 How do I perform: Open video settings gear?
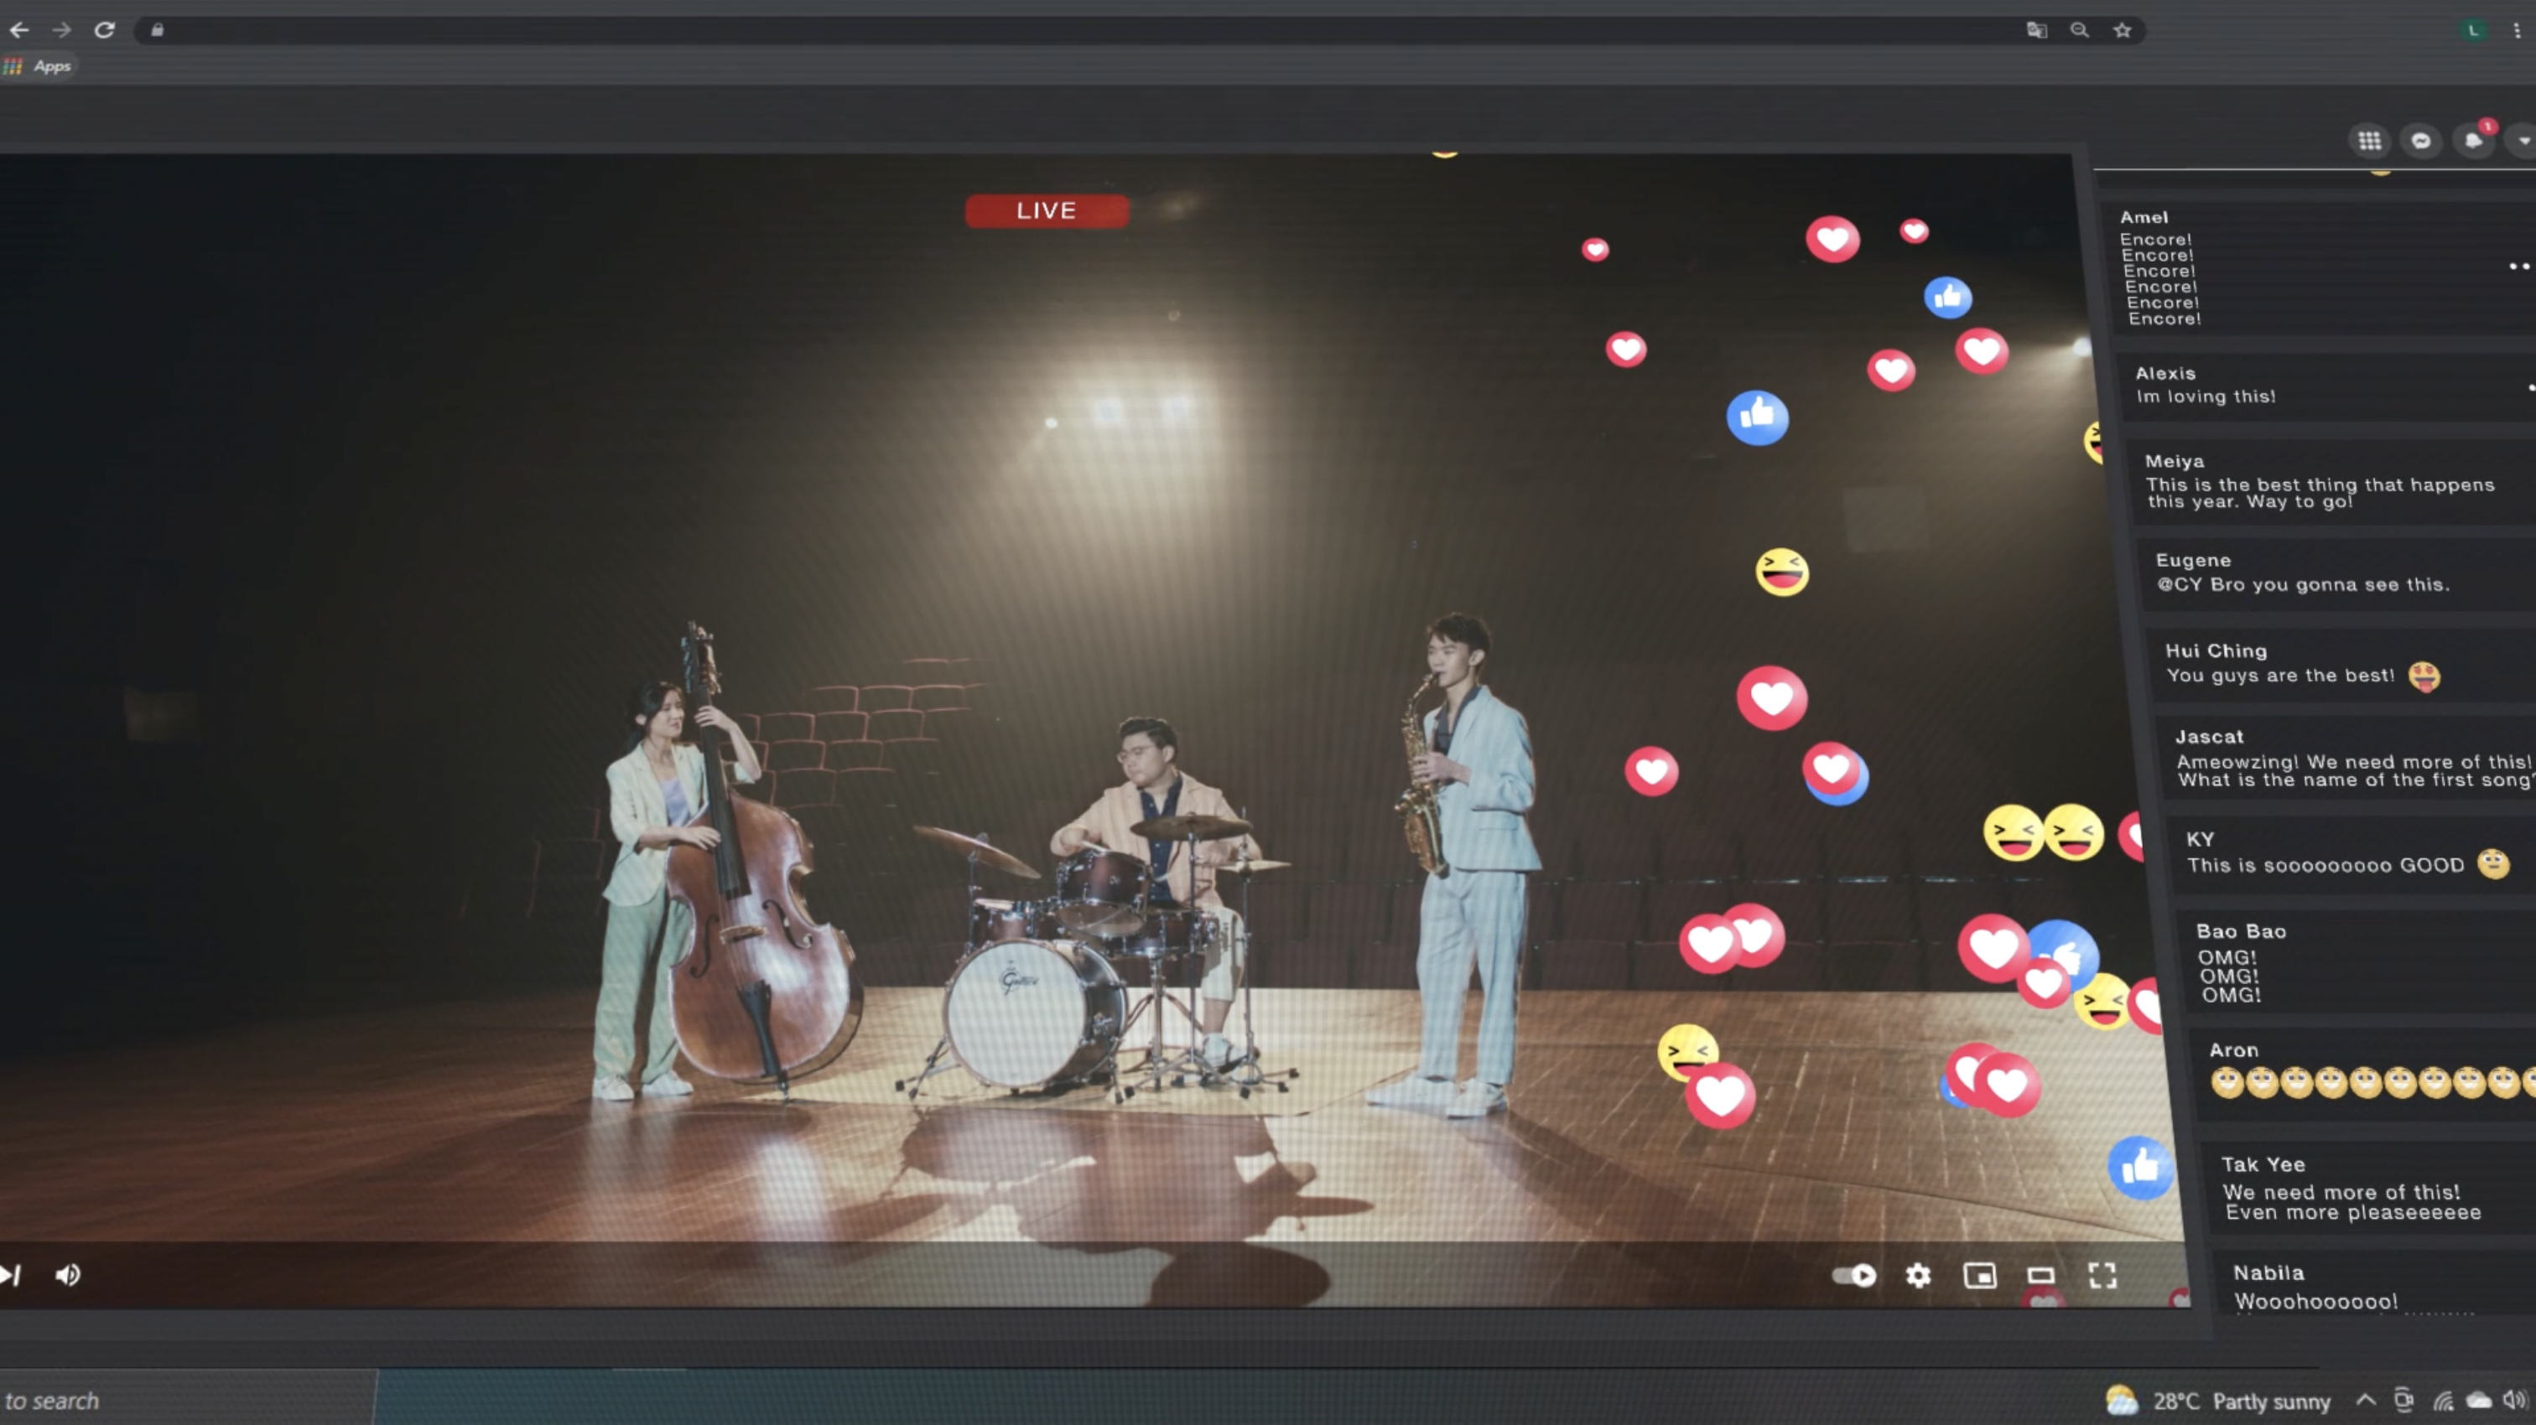[x=1918, y=1277]
